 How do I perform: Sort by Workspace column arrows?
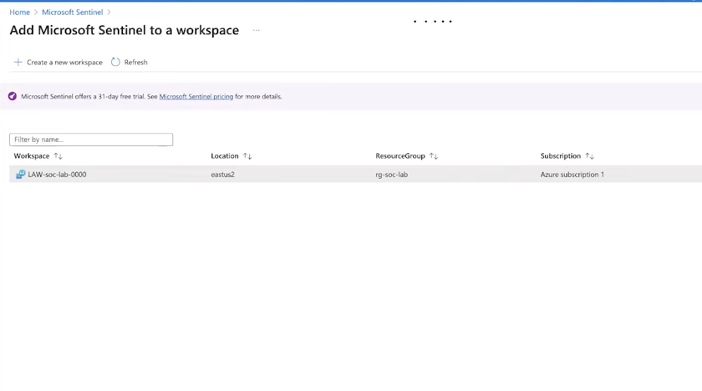[x=58, y=156]
